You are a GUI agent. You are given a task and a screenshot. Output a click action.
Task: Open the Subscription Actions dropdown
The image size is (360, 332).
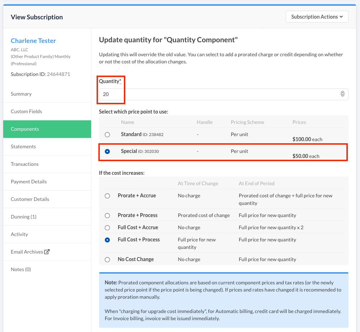(x=317, y=17)
